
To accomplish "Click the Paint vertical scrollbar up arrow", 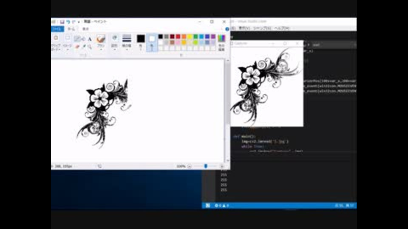I will 228,61.
